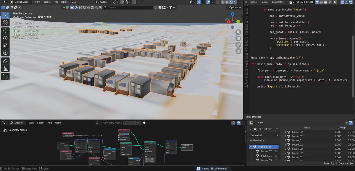Toggle node editor overlay button
Image resolution: width=355 pixels, height=171 pixels.
[x=238, y=123]
